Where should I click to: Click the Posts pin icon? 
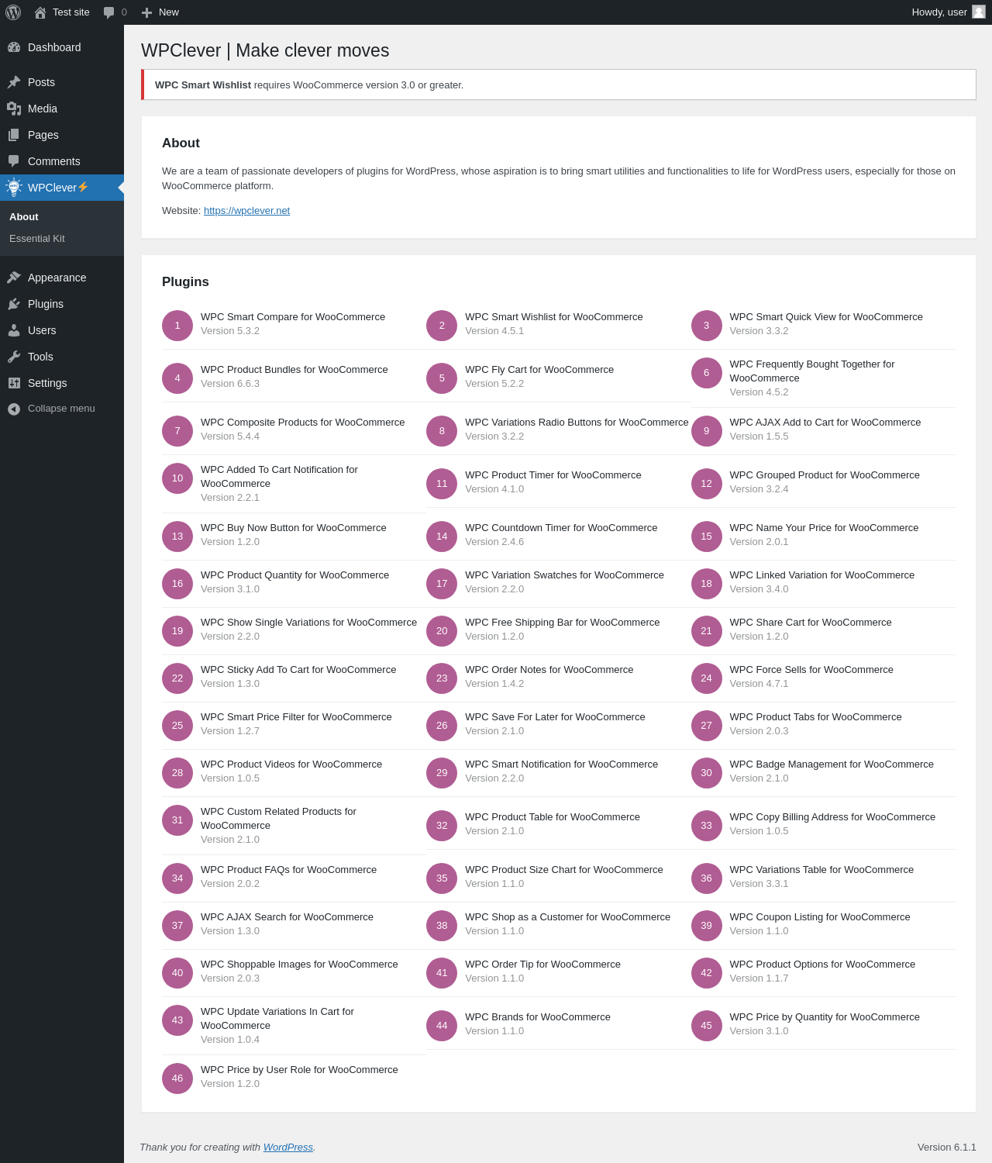coord(14,82)
